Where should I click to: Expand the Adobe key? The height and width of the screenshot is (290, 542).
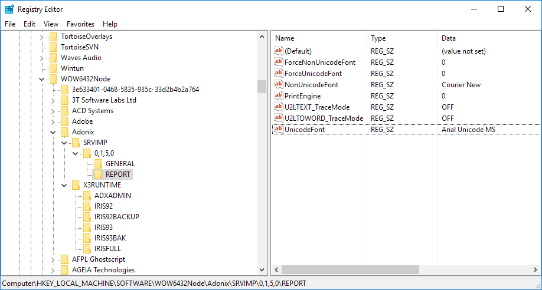(x=53, y=122)
